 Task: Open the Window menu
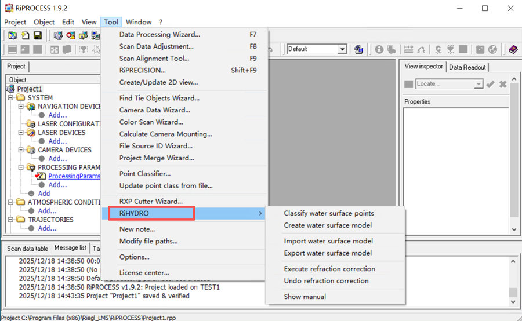pos(139,22)
